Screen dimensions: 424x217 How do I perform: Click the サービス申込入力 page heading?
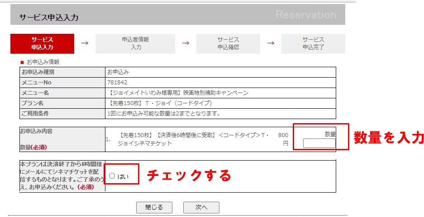pos(49,18)
